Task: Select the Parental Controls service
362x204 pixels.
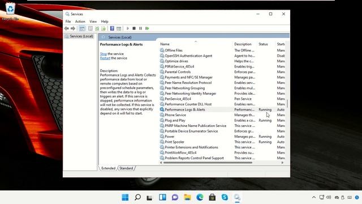Action: pos(178,72)
